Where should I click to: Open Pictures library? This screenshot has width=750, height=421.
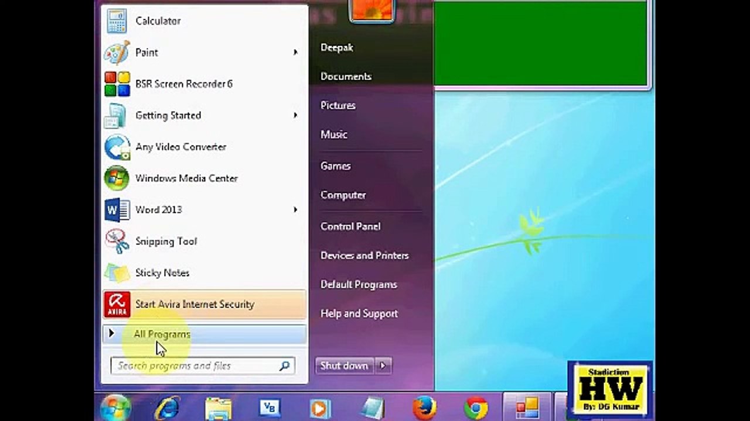coord(338,106)
